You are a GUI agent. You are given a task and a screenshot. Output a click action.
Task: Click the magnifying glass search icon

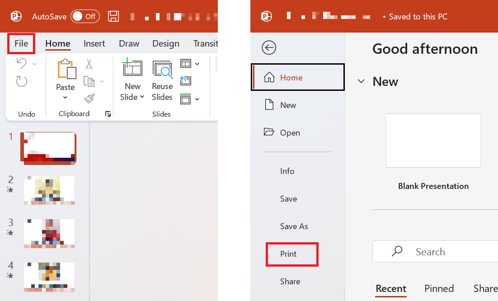tap(397, 251)
